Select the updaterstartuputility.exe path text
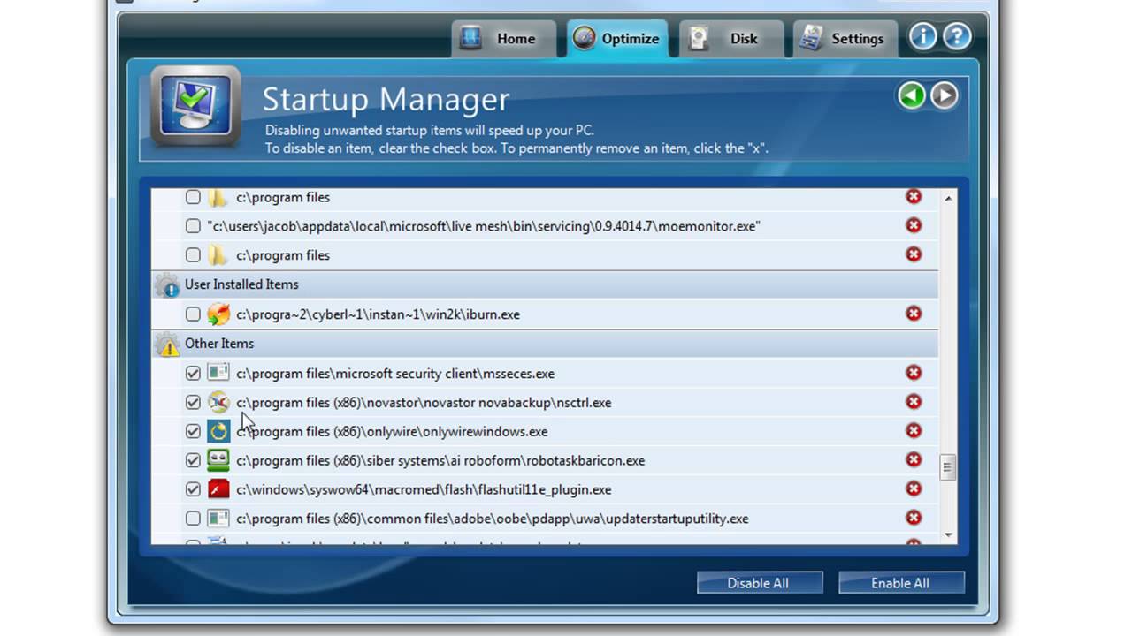Screen dimensions: 1132x636 click(493, 519)
